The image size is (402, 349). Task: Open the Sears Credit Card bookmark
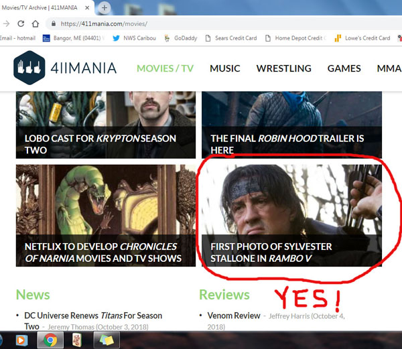pyautogui.click(x=231, y=38)
